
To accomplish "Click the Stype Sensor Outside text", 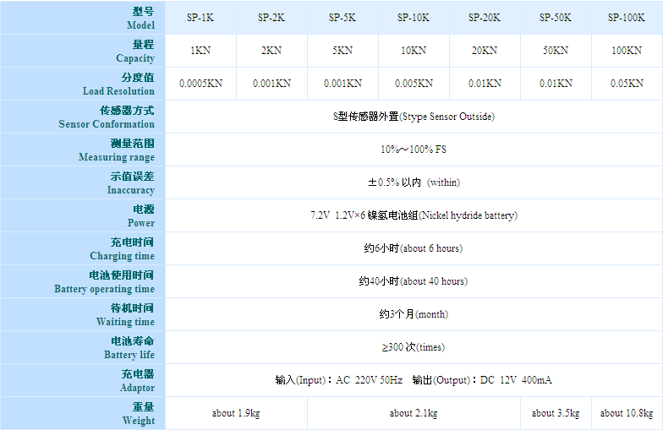I will pos(414,117).
